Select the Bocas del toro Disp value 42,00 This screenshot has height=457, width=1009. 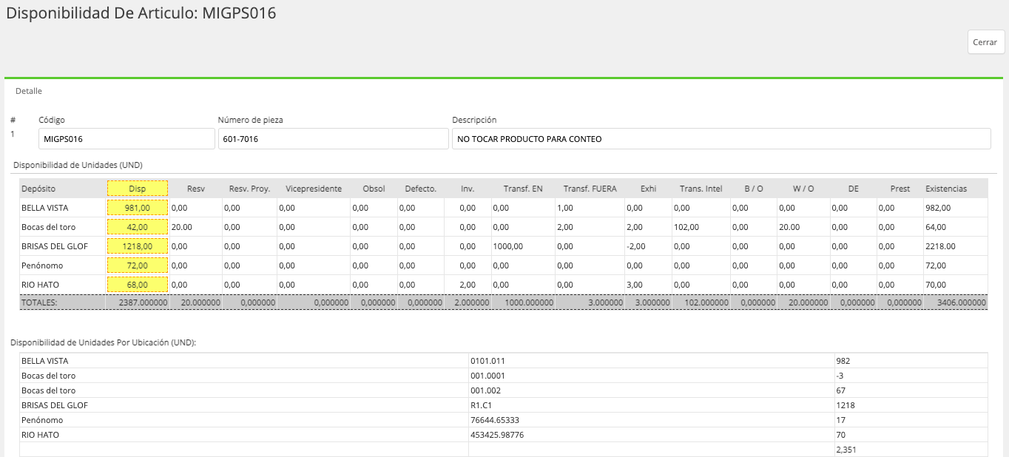point(138,227)
